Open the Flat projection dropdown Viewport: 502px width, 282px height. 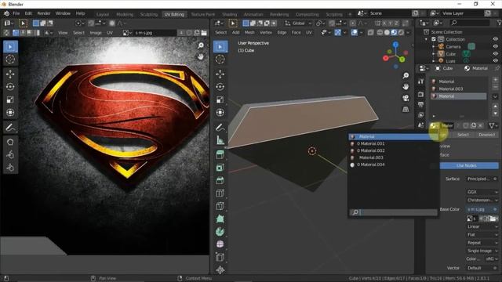(x=482, y=235)
